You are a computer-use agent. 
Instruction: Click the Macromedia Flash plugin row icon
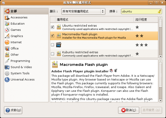pos(59,36)
